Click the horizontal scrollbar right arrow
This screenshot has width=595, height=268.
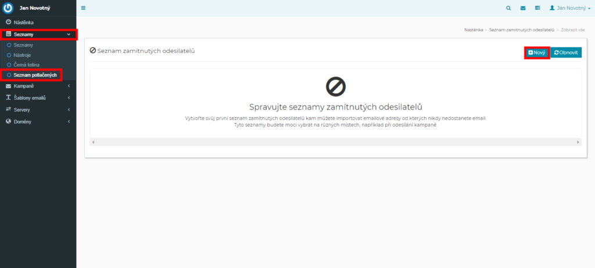pyautogui.click(x=578, y=142)
